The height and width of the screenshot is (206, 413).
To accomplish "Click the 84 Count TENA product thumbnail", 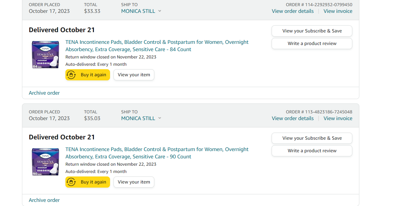I will 45,55.
